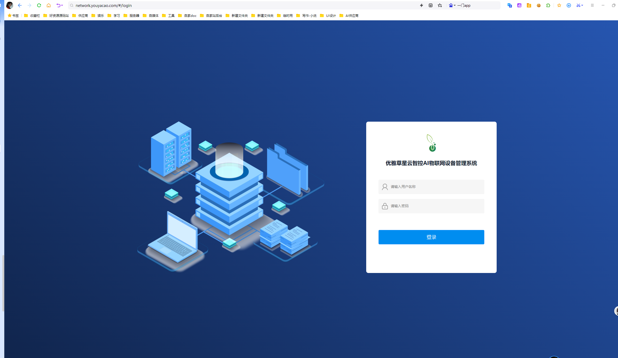This screenshot has width=618, height=358.
Task: Open the green puzzle extensions icon
Action: (x=548, y=5)
